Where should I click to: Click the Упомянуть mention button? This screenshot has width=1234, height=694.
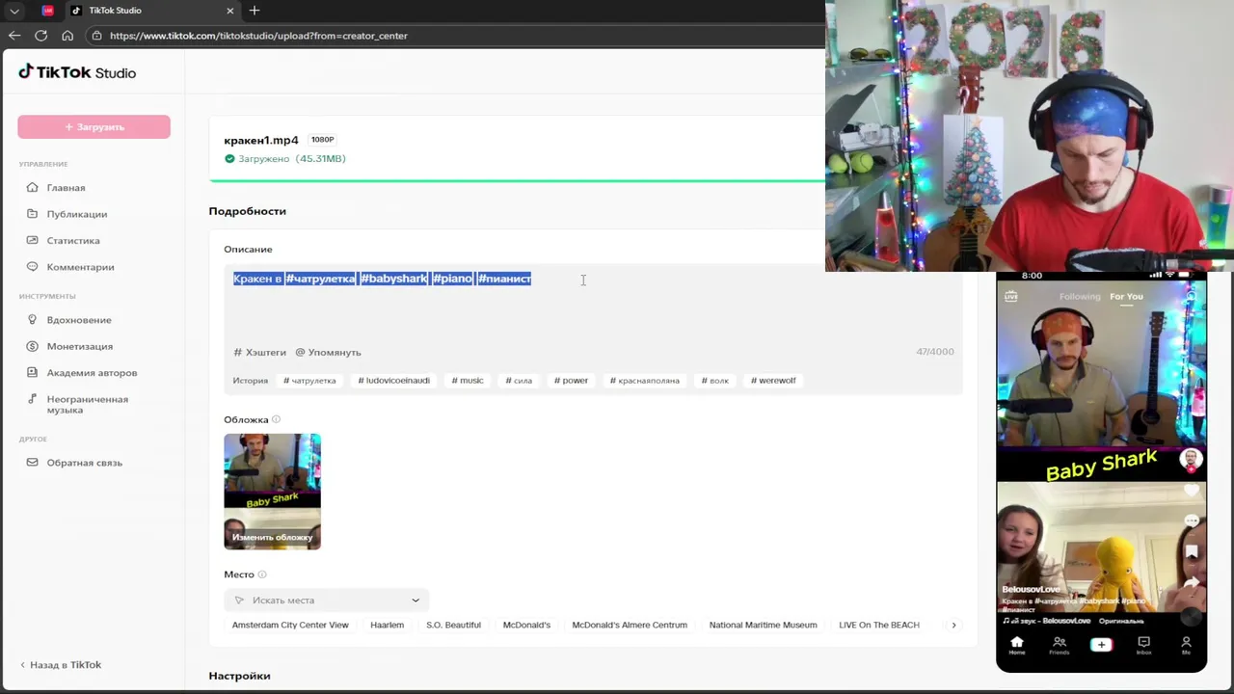(329, 353)
